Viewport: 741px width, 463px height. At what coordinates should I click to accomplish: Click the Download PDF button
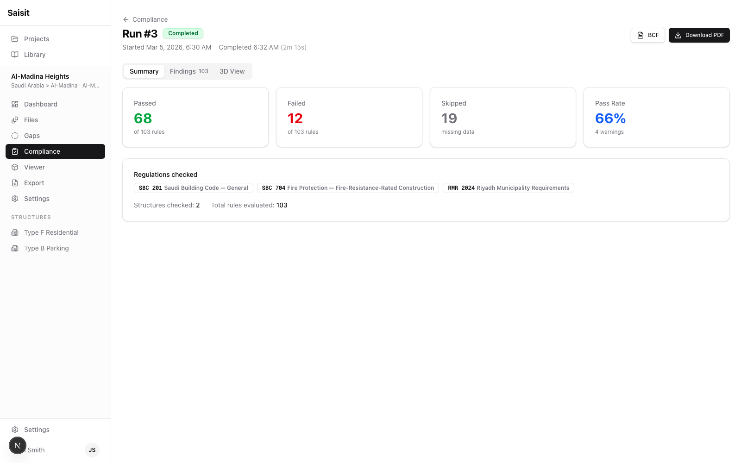[699, 35]
